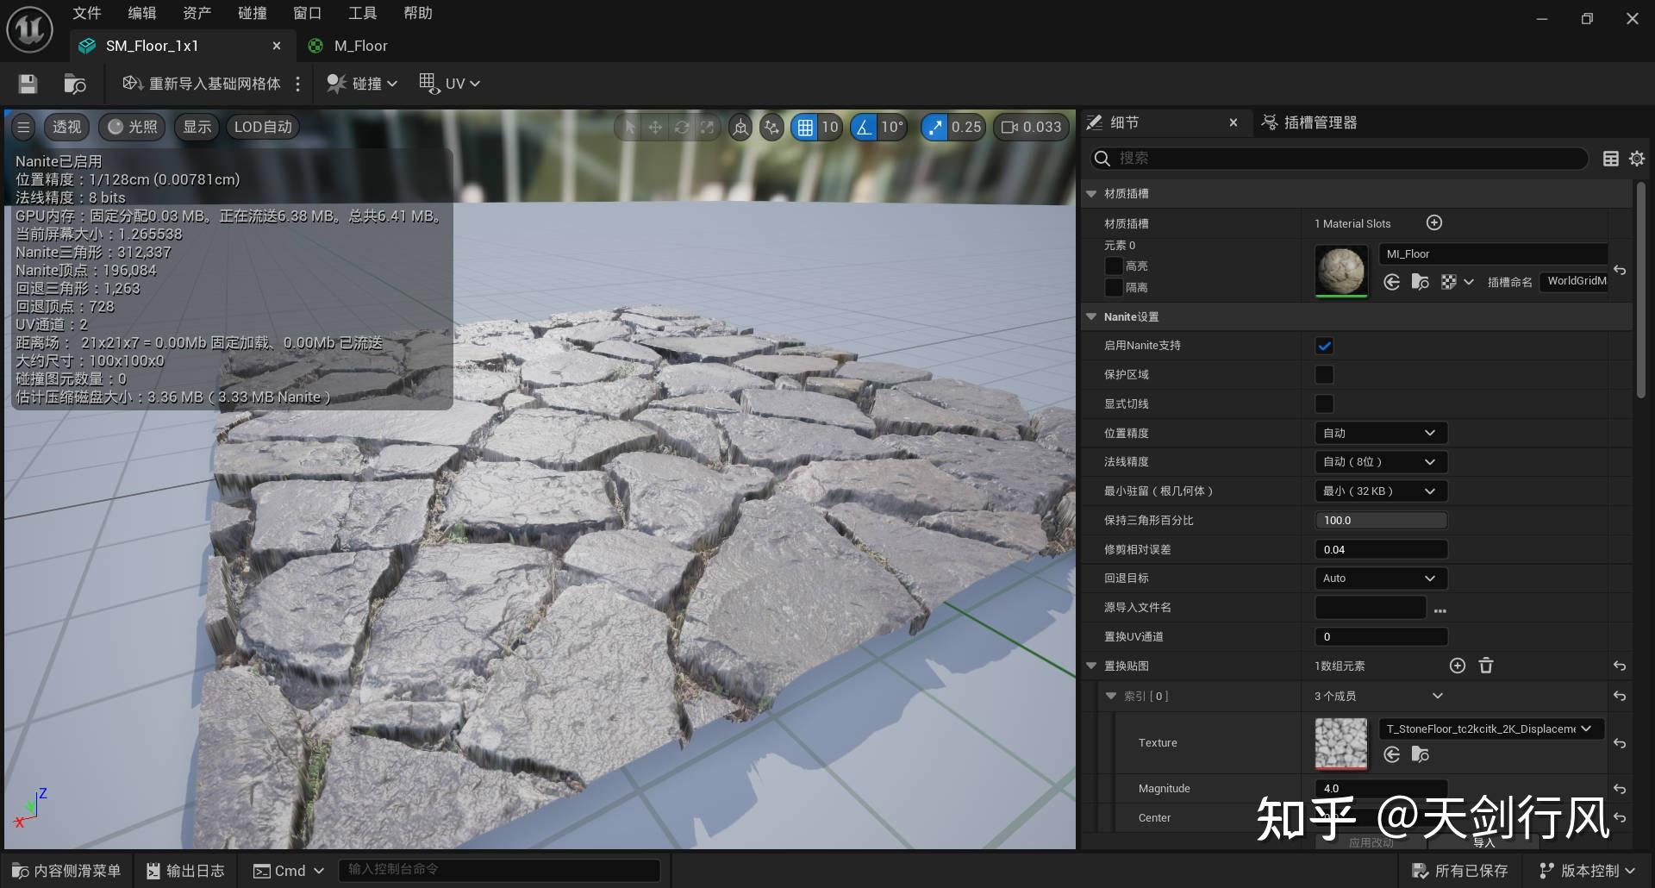Toggle the scale snapping icon

[x=934, y=128]
